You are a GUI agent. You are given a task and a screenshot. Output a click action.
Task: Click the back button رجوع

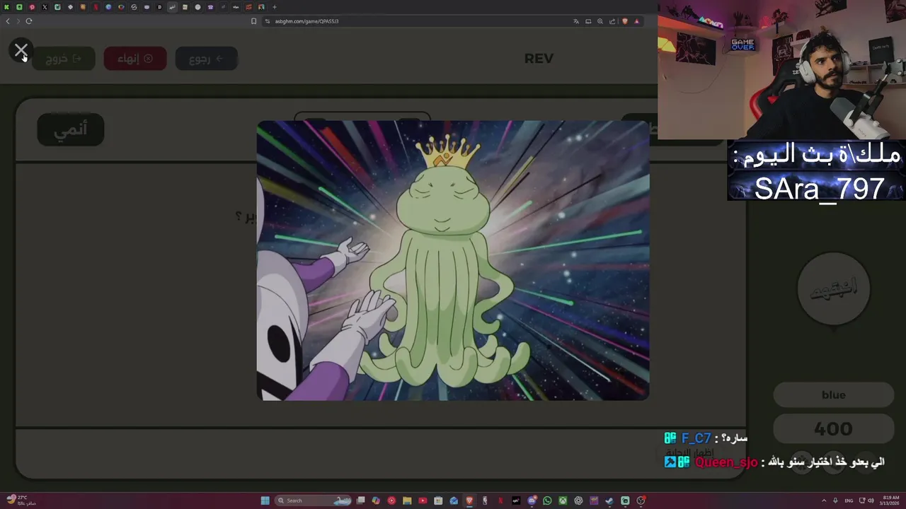(206, 59)
